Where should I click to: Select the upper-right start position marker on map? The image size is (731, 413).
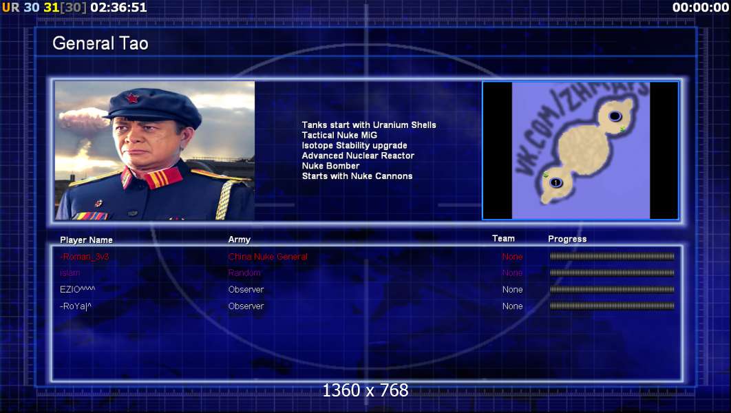(x=615, y=116)
